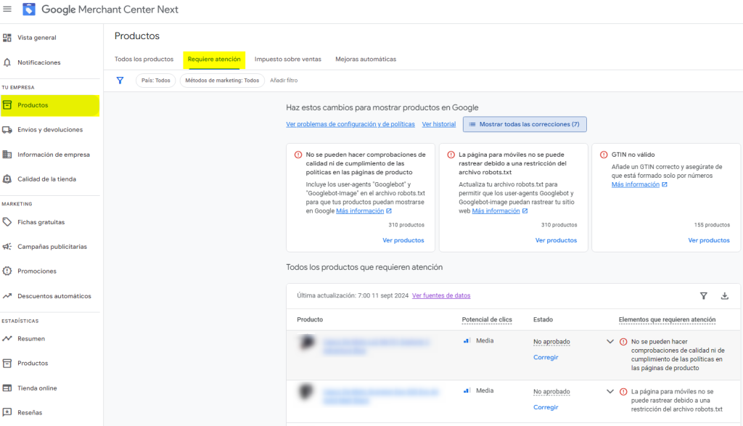Screen dimensions: 743x426
Task: Download the products table via download icon
Action: tap(724, 295)
